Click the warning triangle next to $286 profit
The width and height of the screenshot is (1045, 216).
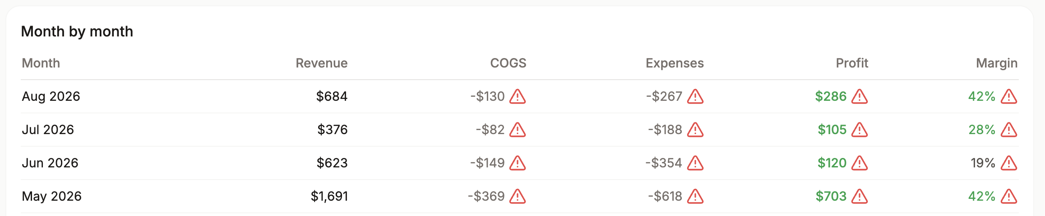(860, 96)
